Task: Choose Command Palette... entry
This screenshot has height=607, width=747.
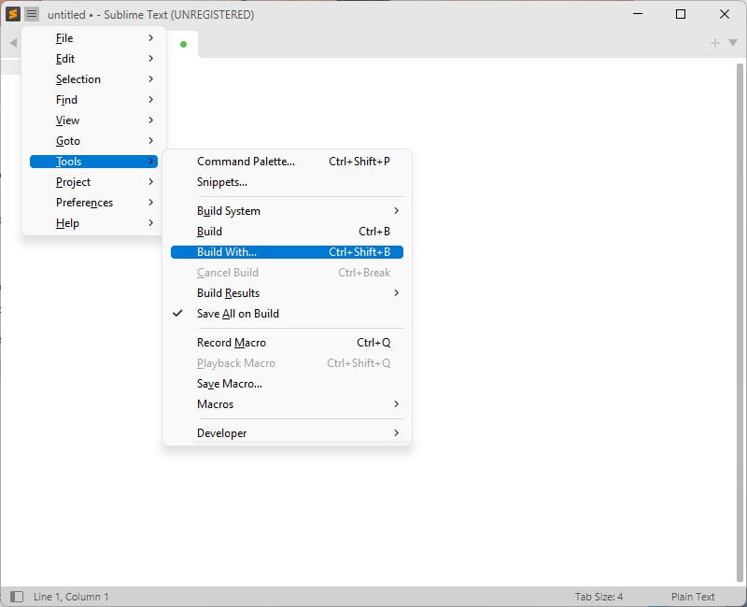Action: 287,162
